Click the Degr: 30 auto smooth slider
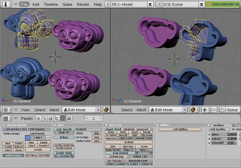 pyautogui.click(x=64, y=133)
